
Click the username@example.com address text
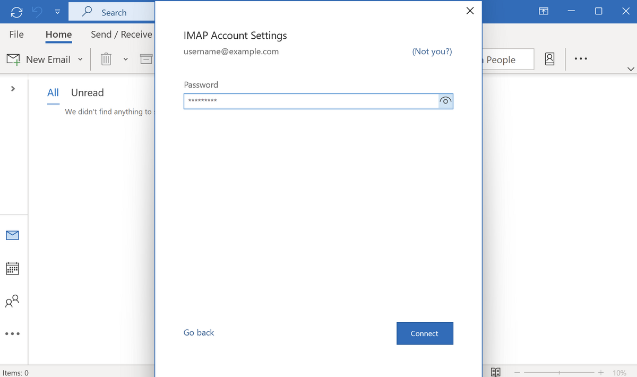coord(231,52)
